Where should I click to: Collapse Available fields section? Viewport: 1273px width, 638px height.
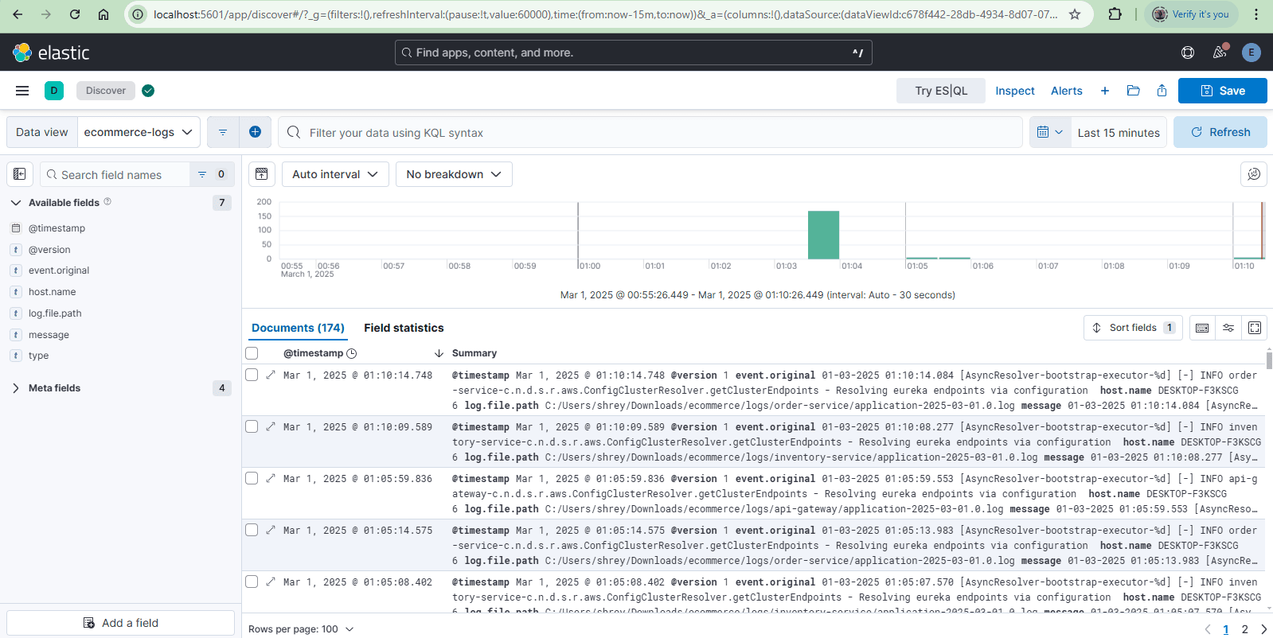point(16,203)
